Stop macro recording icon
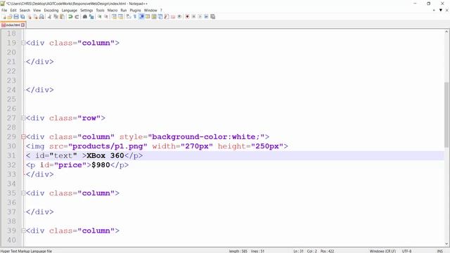450x253 pixels. click(193, 17)
